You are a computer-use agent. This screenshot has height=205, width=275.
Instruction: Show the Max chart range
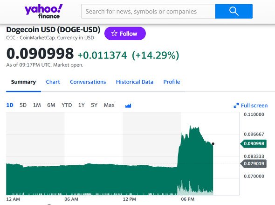coord(109,105)
